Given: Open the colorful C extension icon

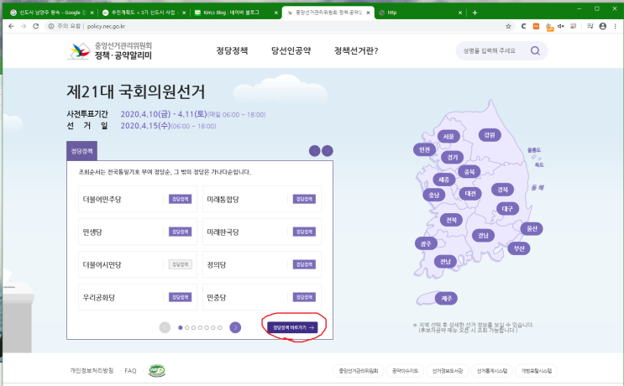Looking at the screenshot, I should click(x=524, y=26).
